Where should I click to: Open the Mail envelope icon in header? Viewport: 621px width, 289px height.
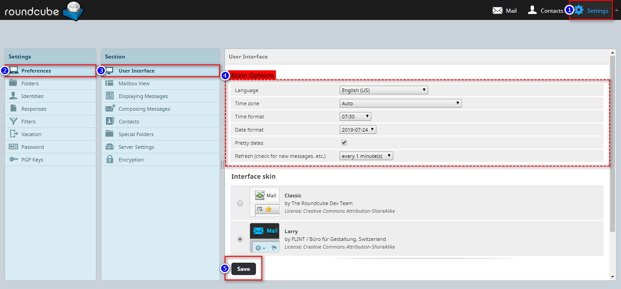[497, 10]
